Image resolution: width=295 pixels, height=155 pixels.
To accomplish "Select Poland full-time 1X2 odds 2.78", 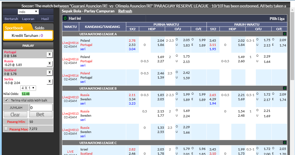I will (x=132, y=41).
